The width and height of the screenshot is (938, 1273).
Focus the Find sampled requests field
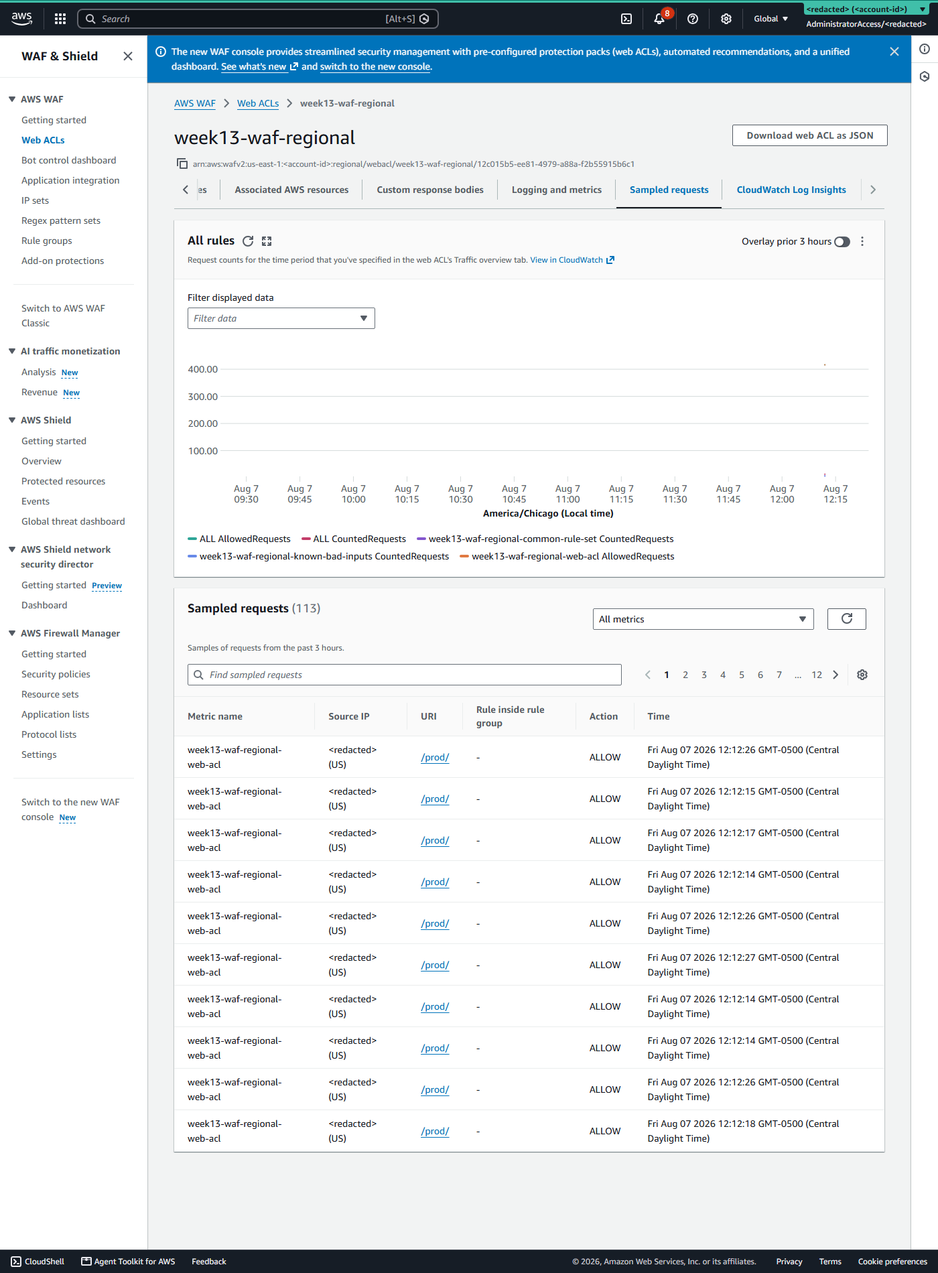pyautogui.click(x=405, y=675)
